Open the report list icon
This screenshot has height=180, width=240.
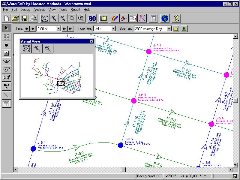153,18
